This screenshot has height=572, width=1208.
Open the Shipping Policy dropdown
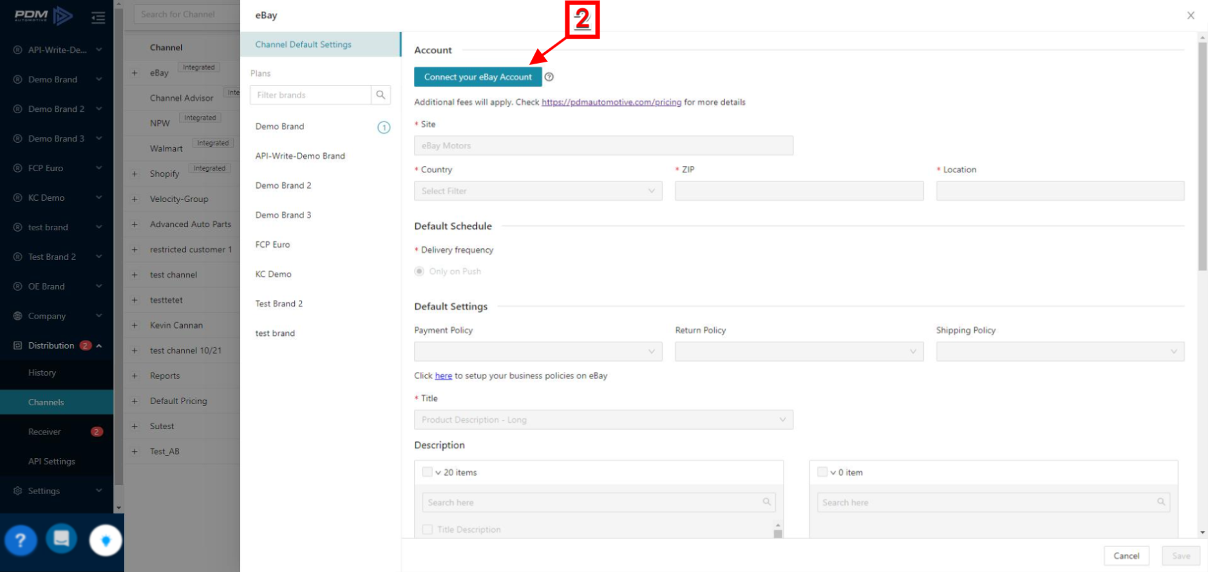tap(1060, 351)
